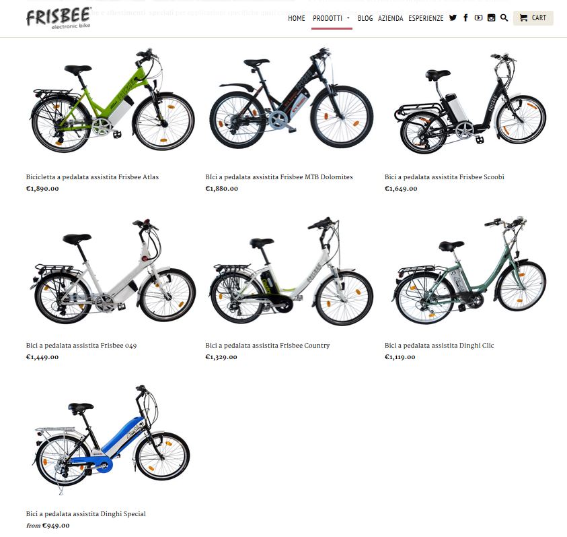Screen dimensions: 567x537
Task: Select the Frisbee Scoobì bike image
Action: click(x=470, y=103)
